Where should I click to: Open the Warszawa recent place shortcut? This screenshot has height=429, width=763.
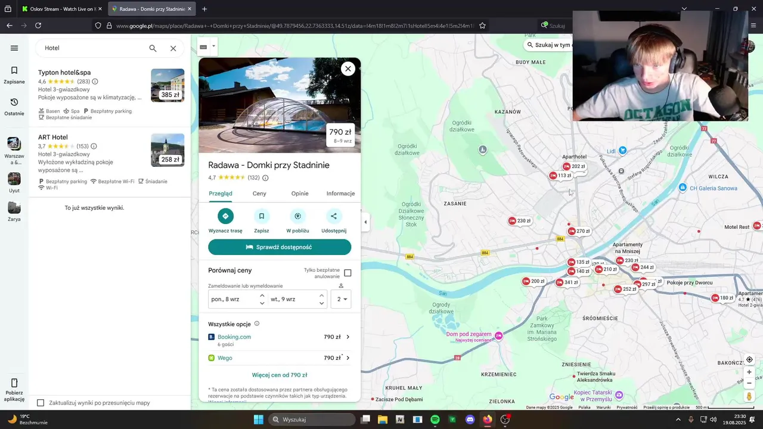14,151
